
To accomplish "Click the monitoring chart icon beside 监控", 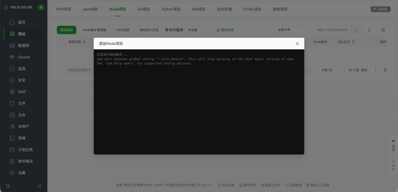I will pos(12,69).
